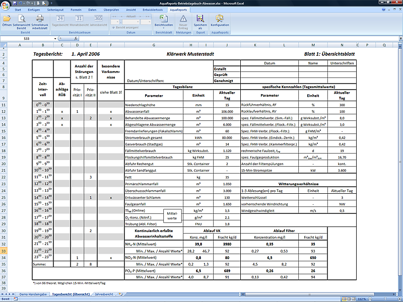Image resolution: width=403 pixels, height=302 pixels.
Task: Click the Aktuell date button
Action: [131, 17]
